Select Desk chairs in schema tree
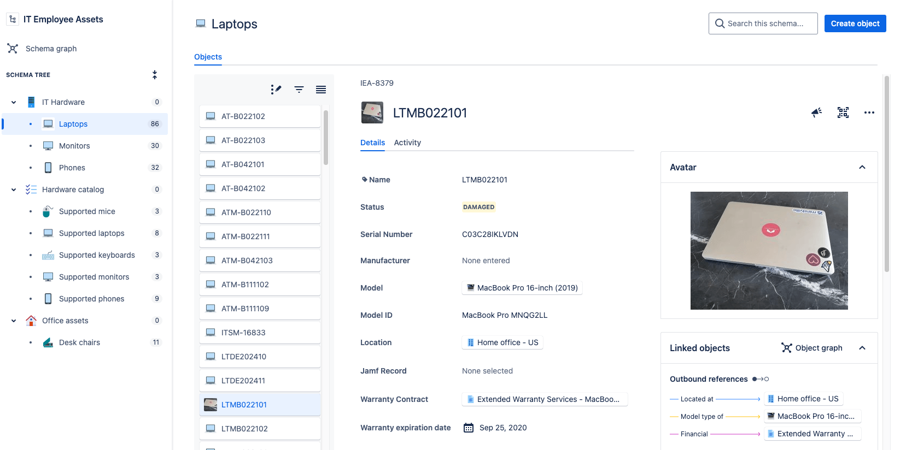906x450 pixels. 79,342
